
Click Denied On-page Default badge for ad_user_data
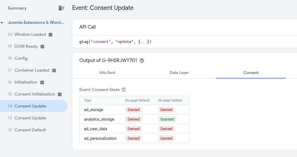pos(134,129)
